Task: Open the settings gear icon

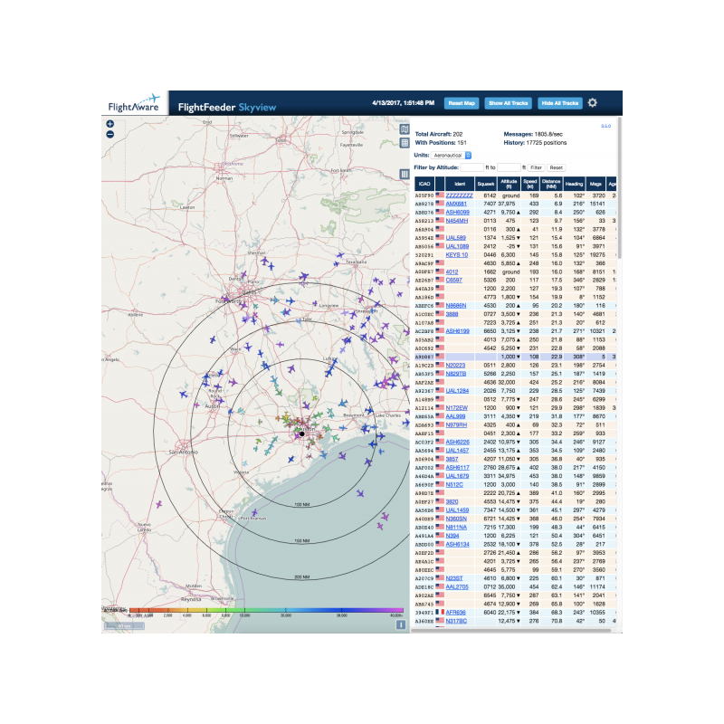Action: (x=593, y=103)
